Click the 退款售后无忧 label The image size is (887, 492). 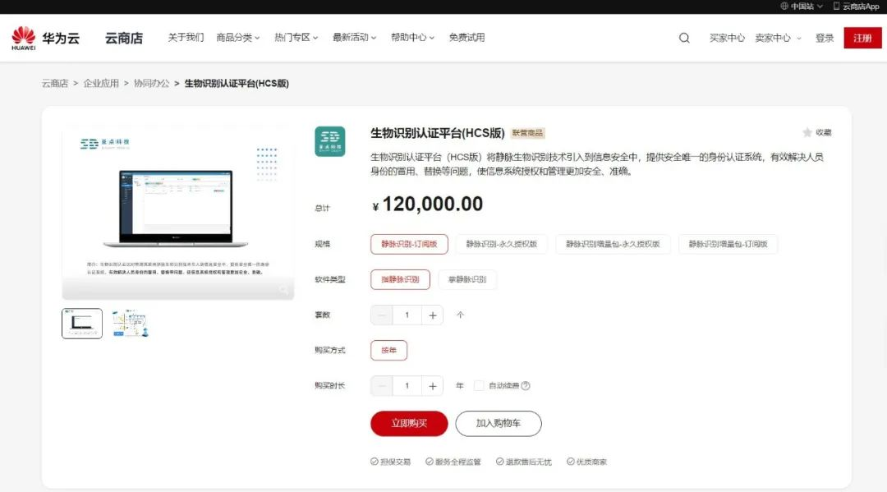click(523, 462)
